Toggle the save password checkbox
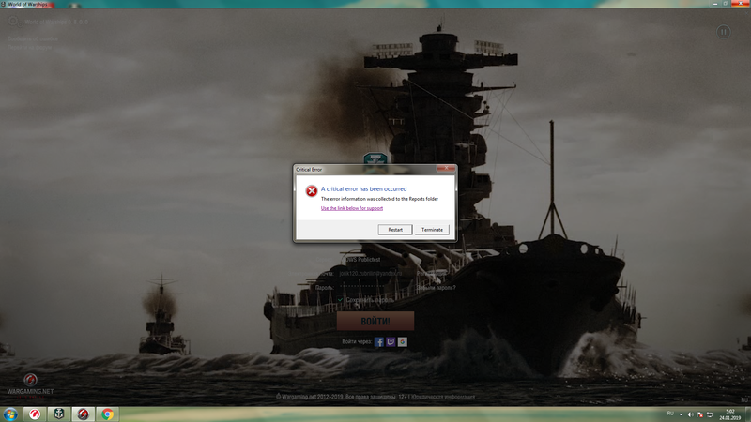The width and height of the screenshot is (751, 422). [340, 300]
